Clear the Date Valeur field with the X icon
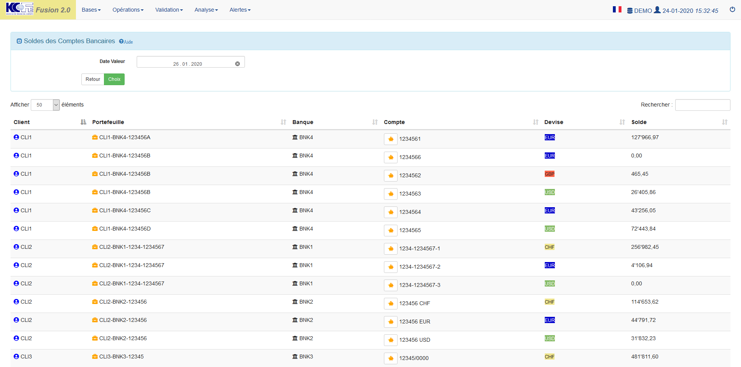Viewport: 741px width, 367px height. pyautogui.click(x=238, y=64)
